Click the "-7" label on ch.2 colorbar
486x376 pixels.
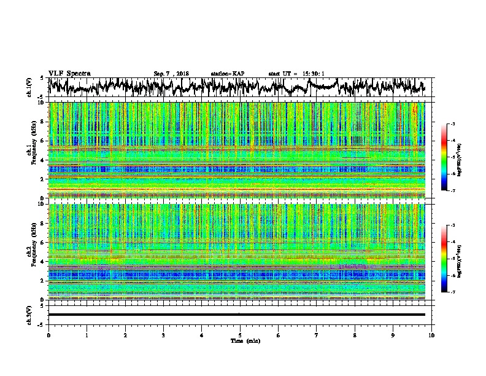click(452, 292)
